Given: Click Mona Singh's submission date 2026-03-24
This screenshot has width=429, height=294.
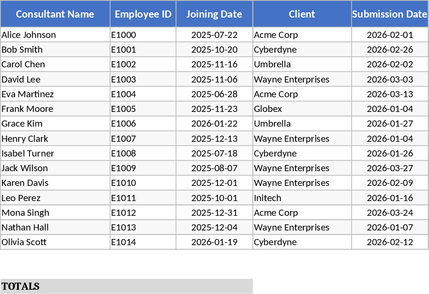Looking at the screenshot, I should pyautogui.click(x=389, y=212).
